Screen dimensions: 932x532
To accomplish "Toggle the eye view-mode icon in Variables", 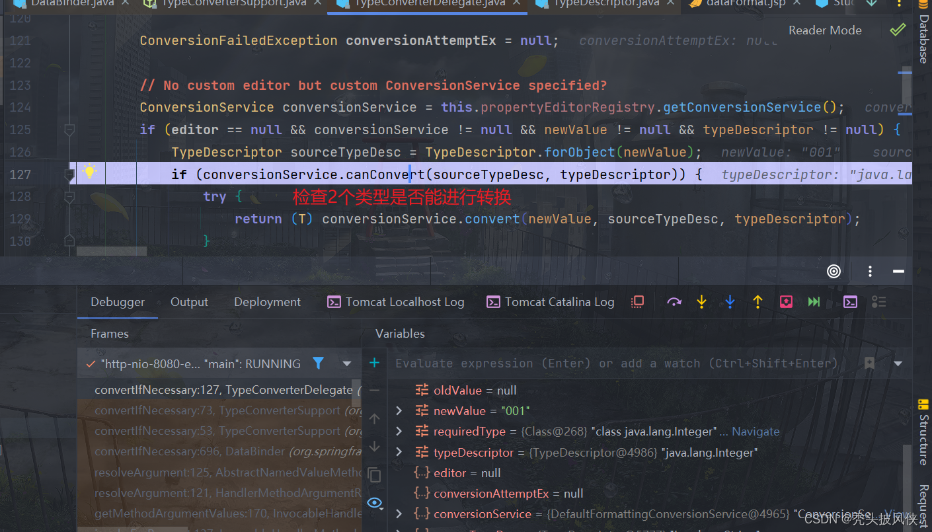I will pyautogui.click(x=374, y=504).
